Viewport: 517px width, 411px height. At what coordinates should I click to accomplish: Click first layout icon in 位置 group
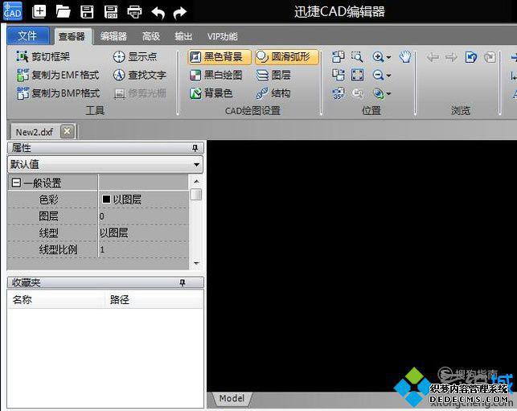click(x=338, y=57)
